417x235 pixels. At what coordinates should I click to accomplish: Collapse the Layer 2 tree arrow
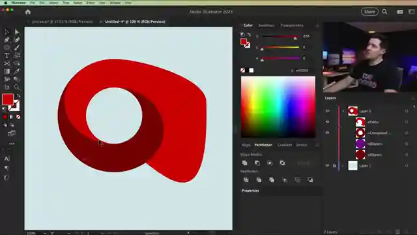point(343,111)
